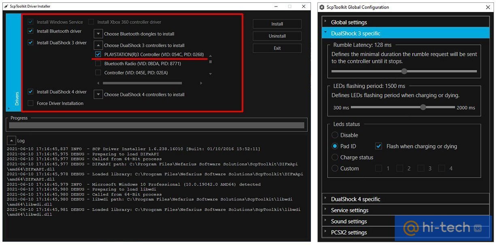Image resolution: width=496 pixels, height=245 pixels.
Task: Toggle Install DualShock 4 driver checkbox
Action: tap(30, 92)
